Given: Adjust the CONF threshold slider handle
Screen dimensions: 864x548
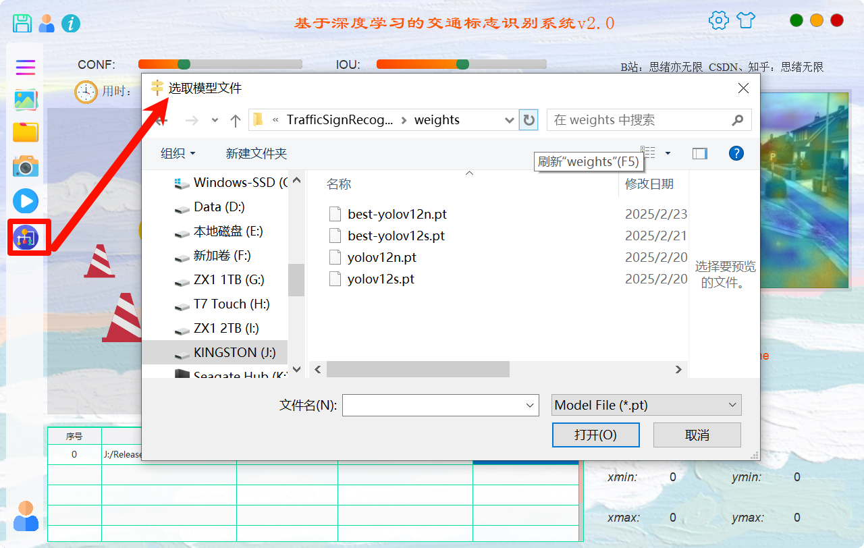Looking at the screenshot, I should pyautogui.click(x=184, y=64).
